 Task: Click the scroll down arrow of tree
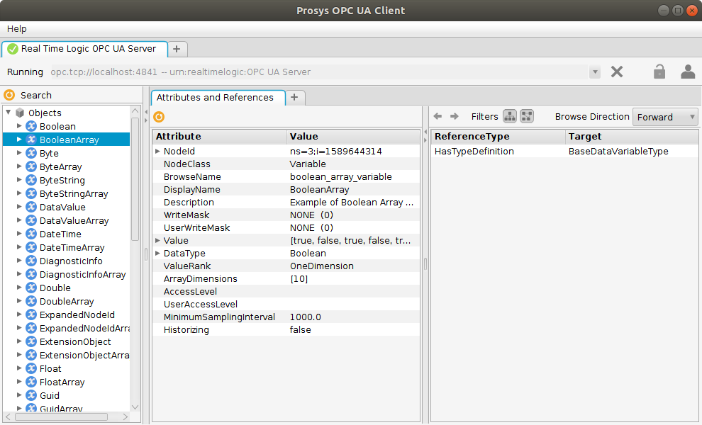click(x=135, y=407)
